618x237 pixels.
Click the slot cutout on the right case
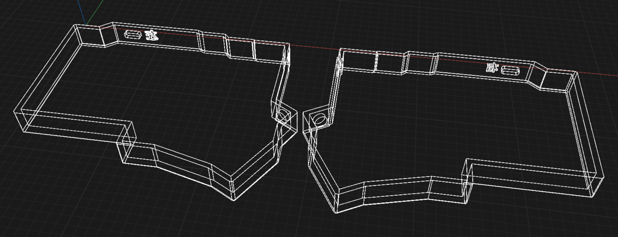(510, 71)
